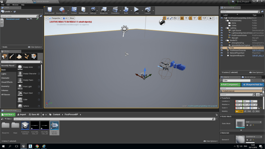The image size is (265, 149).
Task: Open the Settings toolbar icon
Action: tap(93, 10)
